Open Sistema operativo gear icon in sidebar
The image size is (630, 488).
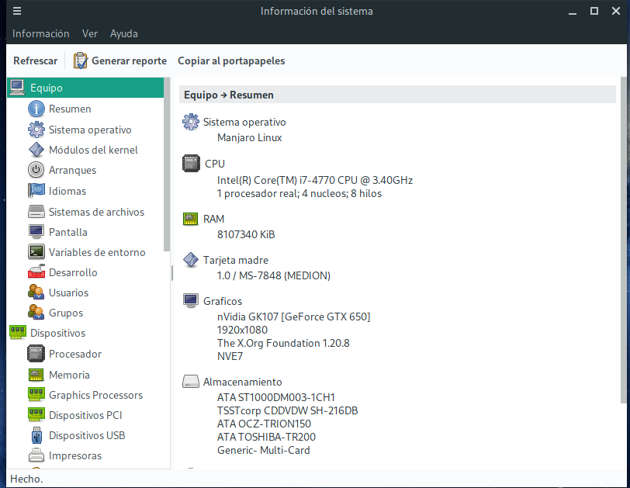click(36, 130)
